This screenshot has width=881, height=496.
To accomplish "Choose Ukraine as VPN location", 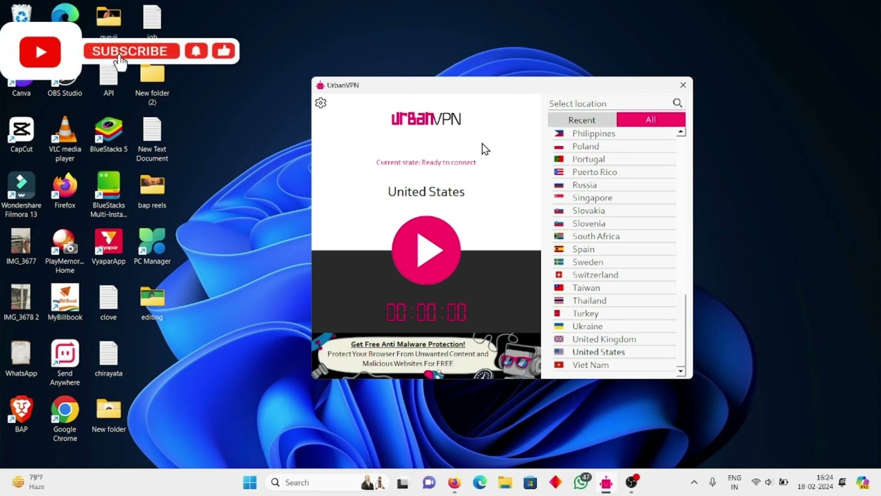I will tap(615, 327).
